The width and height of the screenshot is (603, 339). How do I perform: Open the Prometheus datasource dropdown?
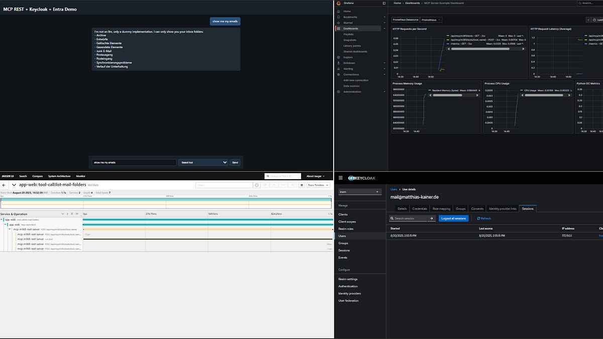point(431,20)
